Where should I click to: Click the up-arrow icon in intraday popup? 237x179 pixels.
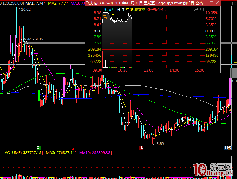196,10
